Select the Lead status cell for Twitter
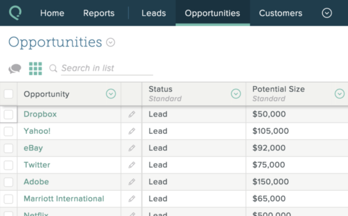 [194, 165]
